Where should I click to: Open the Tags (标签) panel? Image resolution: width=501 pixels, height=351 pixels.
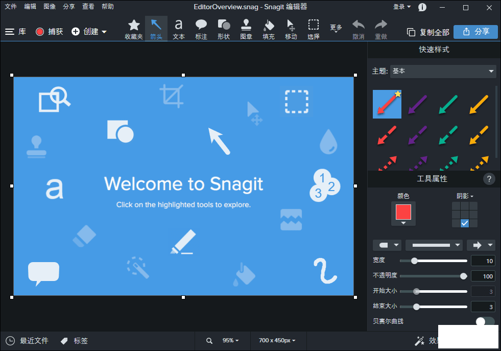[74, 341]
